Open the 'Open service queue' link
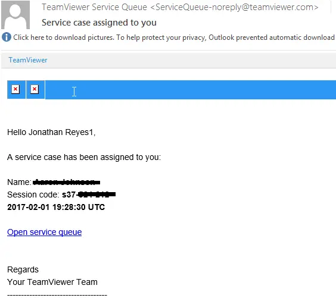The width and height of the screenshot is (336, 298). [x=44, y=232]
